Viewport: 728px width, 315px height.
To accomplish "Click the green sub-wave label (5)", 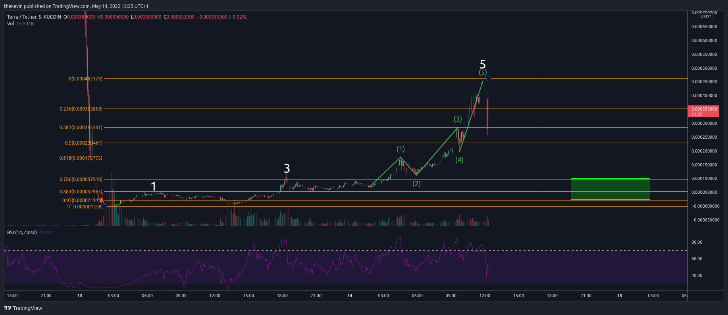I will pyautogui.click(x=483, y=73).
